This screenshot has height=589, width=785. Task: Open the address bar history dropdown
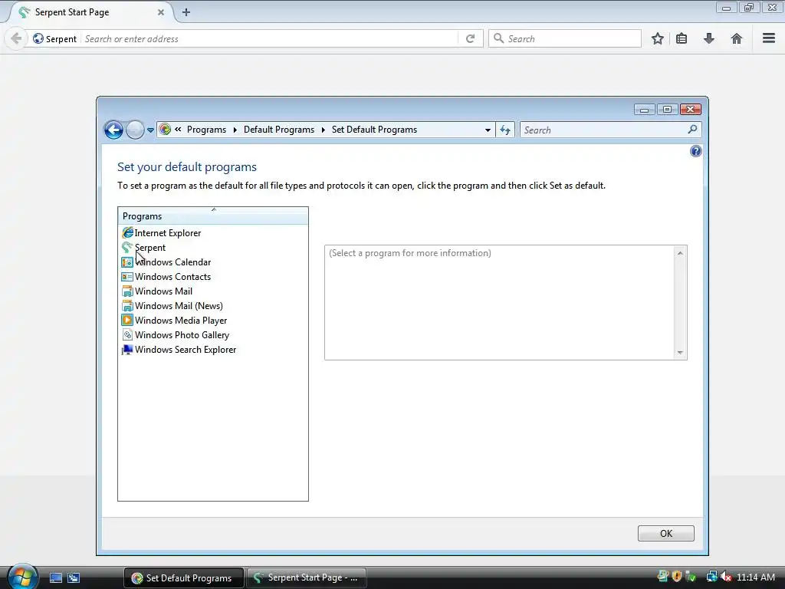coord(488,130)
